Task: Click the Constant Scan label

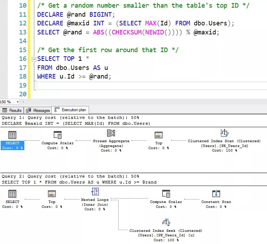Action: pyautogui.click(x=216, y=202)
